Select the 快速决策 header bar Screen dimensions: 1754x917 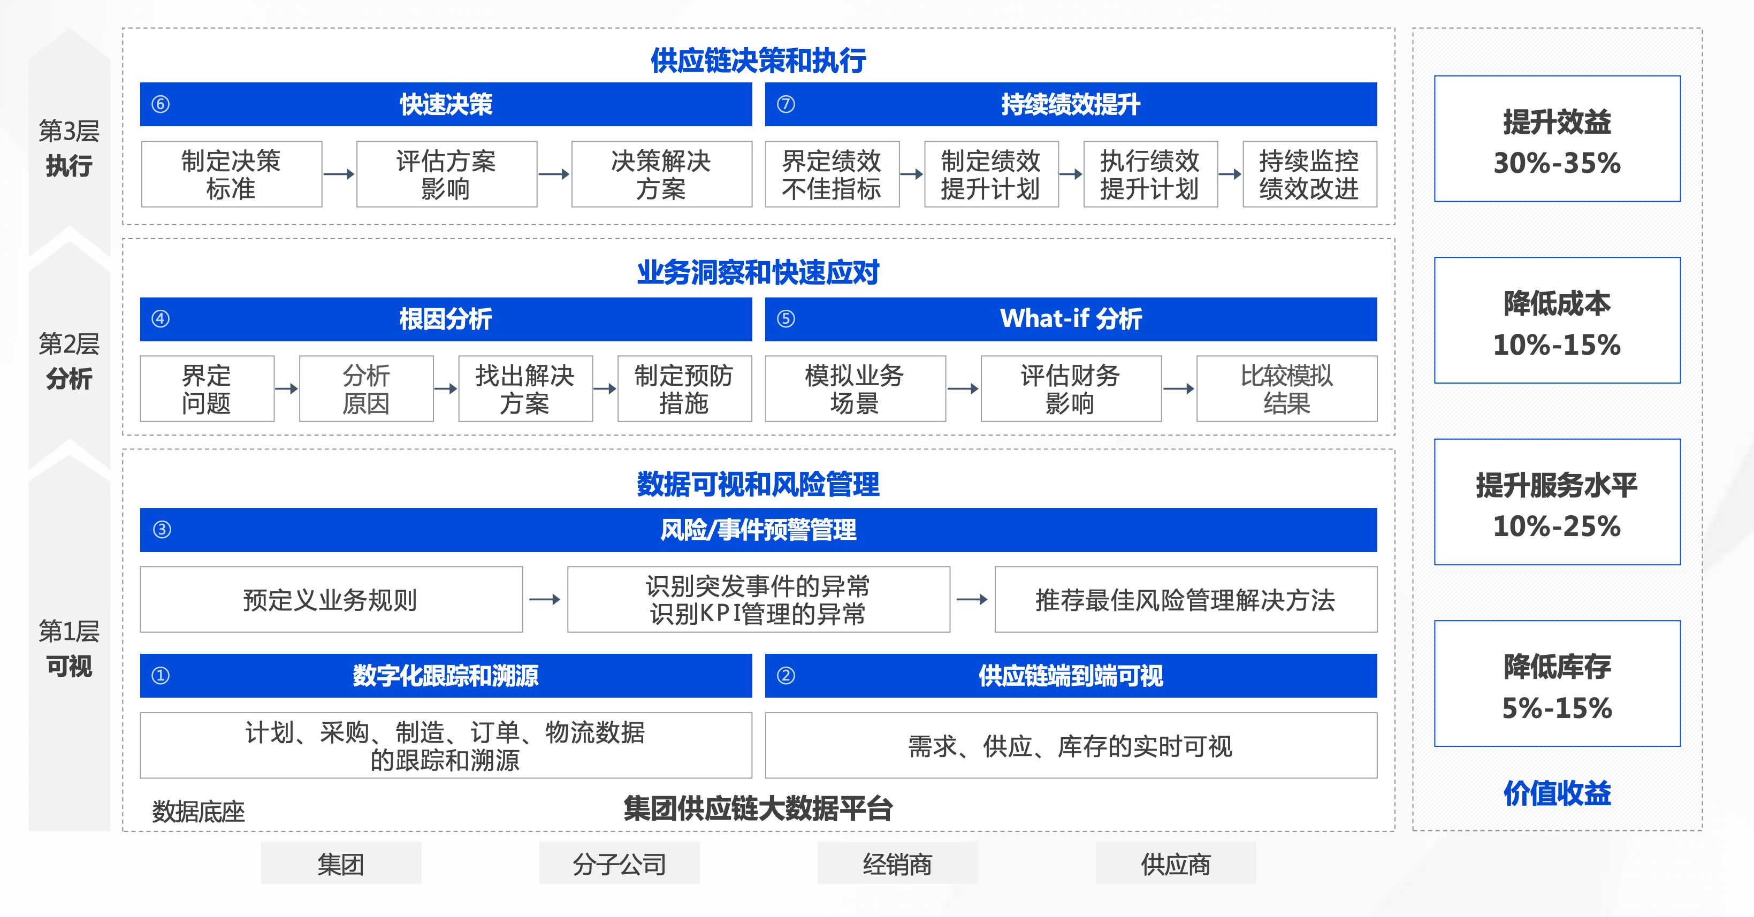point(446,104)
